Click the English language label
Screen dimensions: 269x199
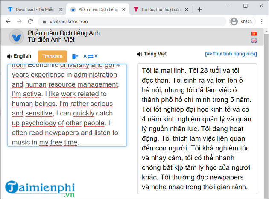[x=22, y=56]
